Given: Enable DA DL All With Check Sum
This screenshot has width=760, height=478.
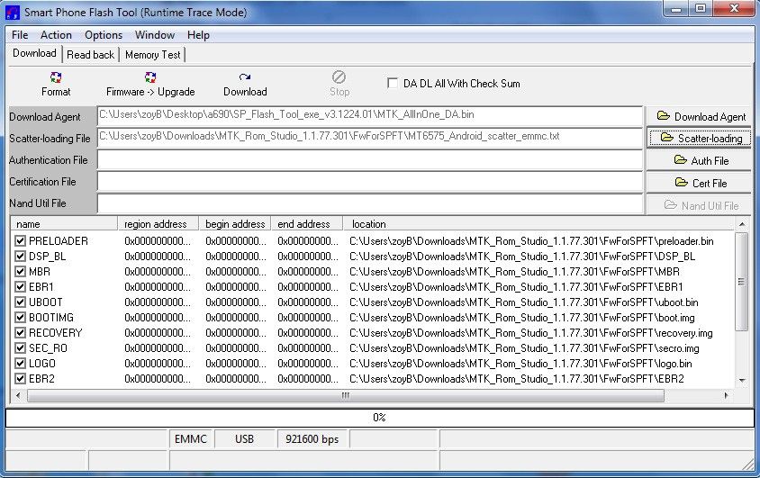Looking at the screenshot, I should coord(393,84).
